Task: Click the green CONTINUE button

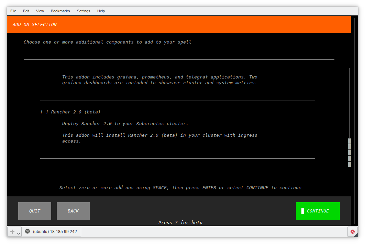Action: [318, 211]
